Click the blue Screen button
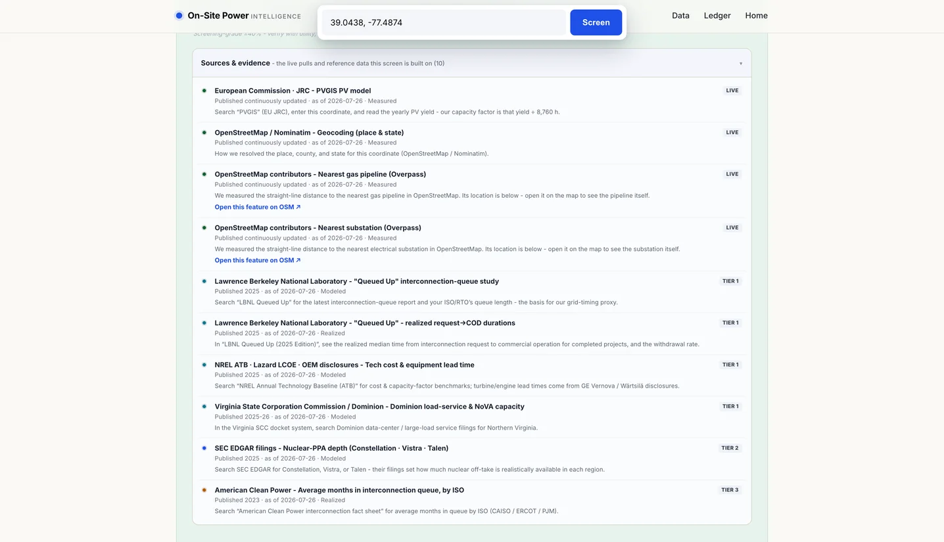Screen dimensions: 944x542 click(x=596, y=22)
